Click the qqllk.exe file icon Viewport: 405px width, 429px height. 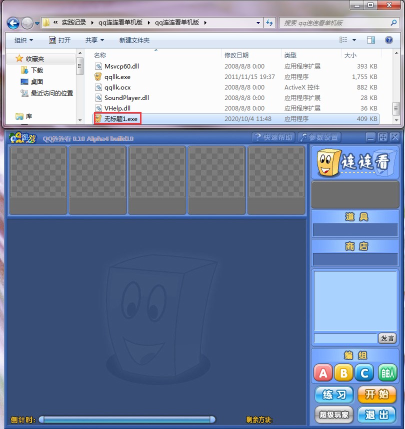coord(98,77)
